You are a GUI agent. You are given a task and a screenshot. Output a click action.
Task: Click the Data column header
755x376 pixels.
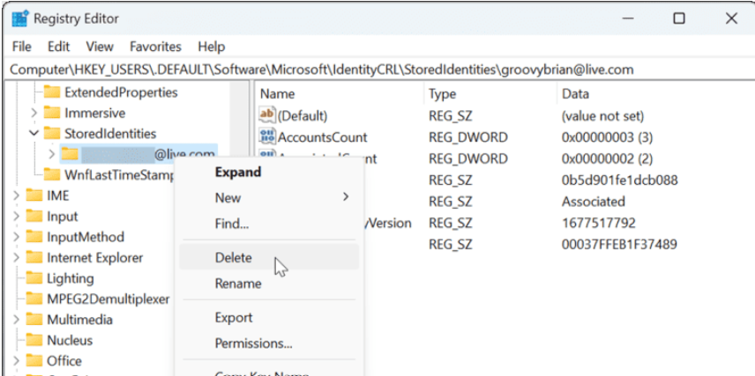point(575,93)
